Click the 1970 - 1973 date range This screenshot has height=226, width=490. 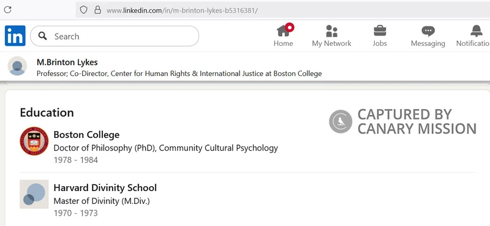(x=75, y=213)
